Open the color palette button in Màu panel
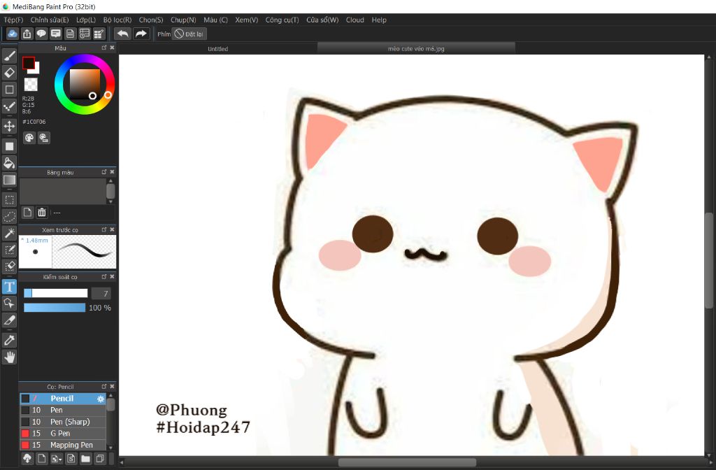The width and height of the screenshot is (716, 470). pyautogui.click(x=29, y=138)
